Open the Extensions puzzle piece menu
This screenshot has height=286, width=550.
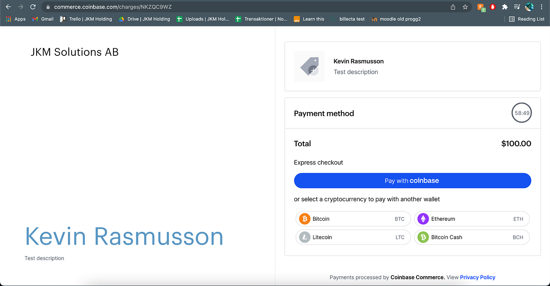pyautogui.click(x=505, y=7)
